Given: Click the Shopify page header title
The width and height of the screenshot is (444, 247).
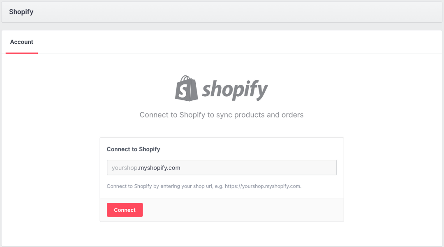Looking at the screenshot, I should pos(21,12).
